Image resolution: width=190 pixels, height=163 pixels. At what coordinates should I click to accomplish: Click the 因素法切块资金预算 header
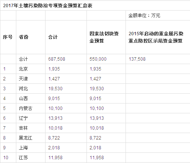104,37
